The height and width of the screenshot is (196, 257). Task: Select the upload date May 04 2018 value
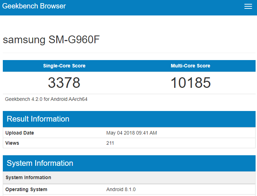coord(131,133)
